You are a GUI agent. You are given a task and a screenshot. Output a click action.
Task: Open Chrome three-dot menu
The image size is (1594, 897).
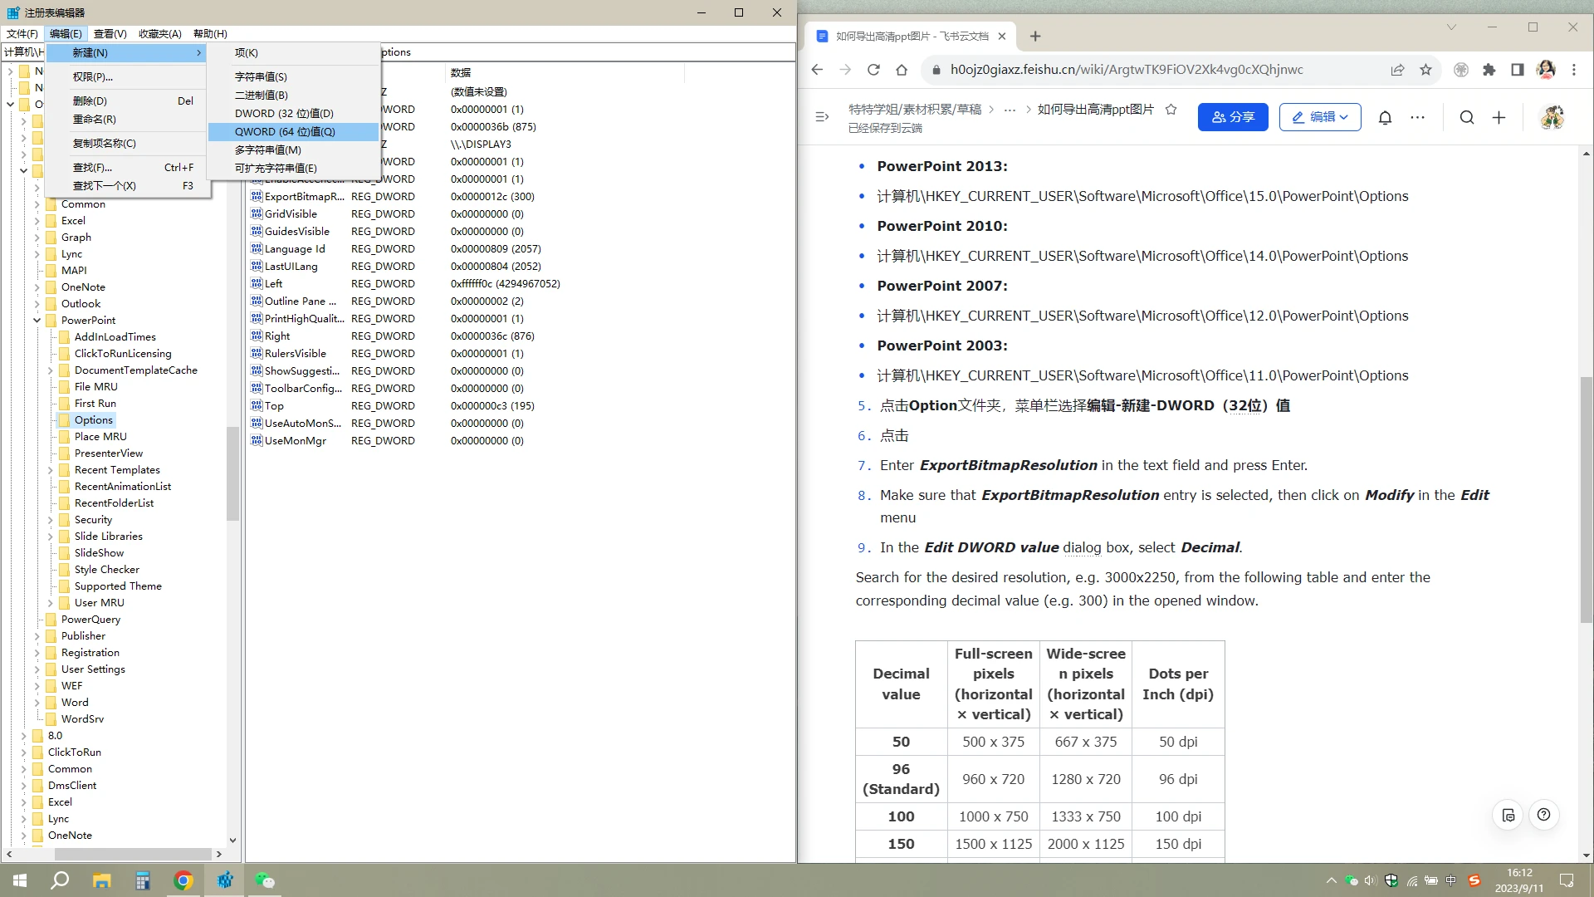tap(1574, 70)
